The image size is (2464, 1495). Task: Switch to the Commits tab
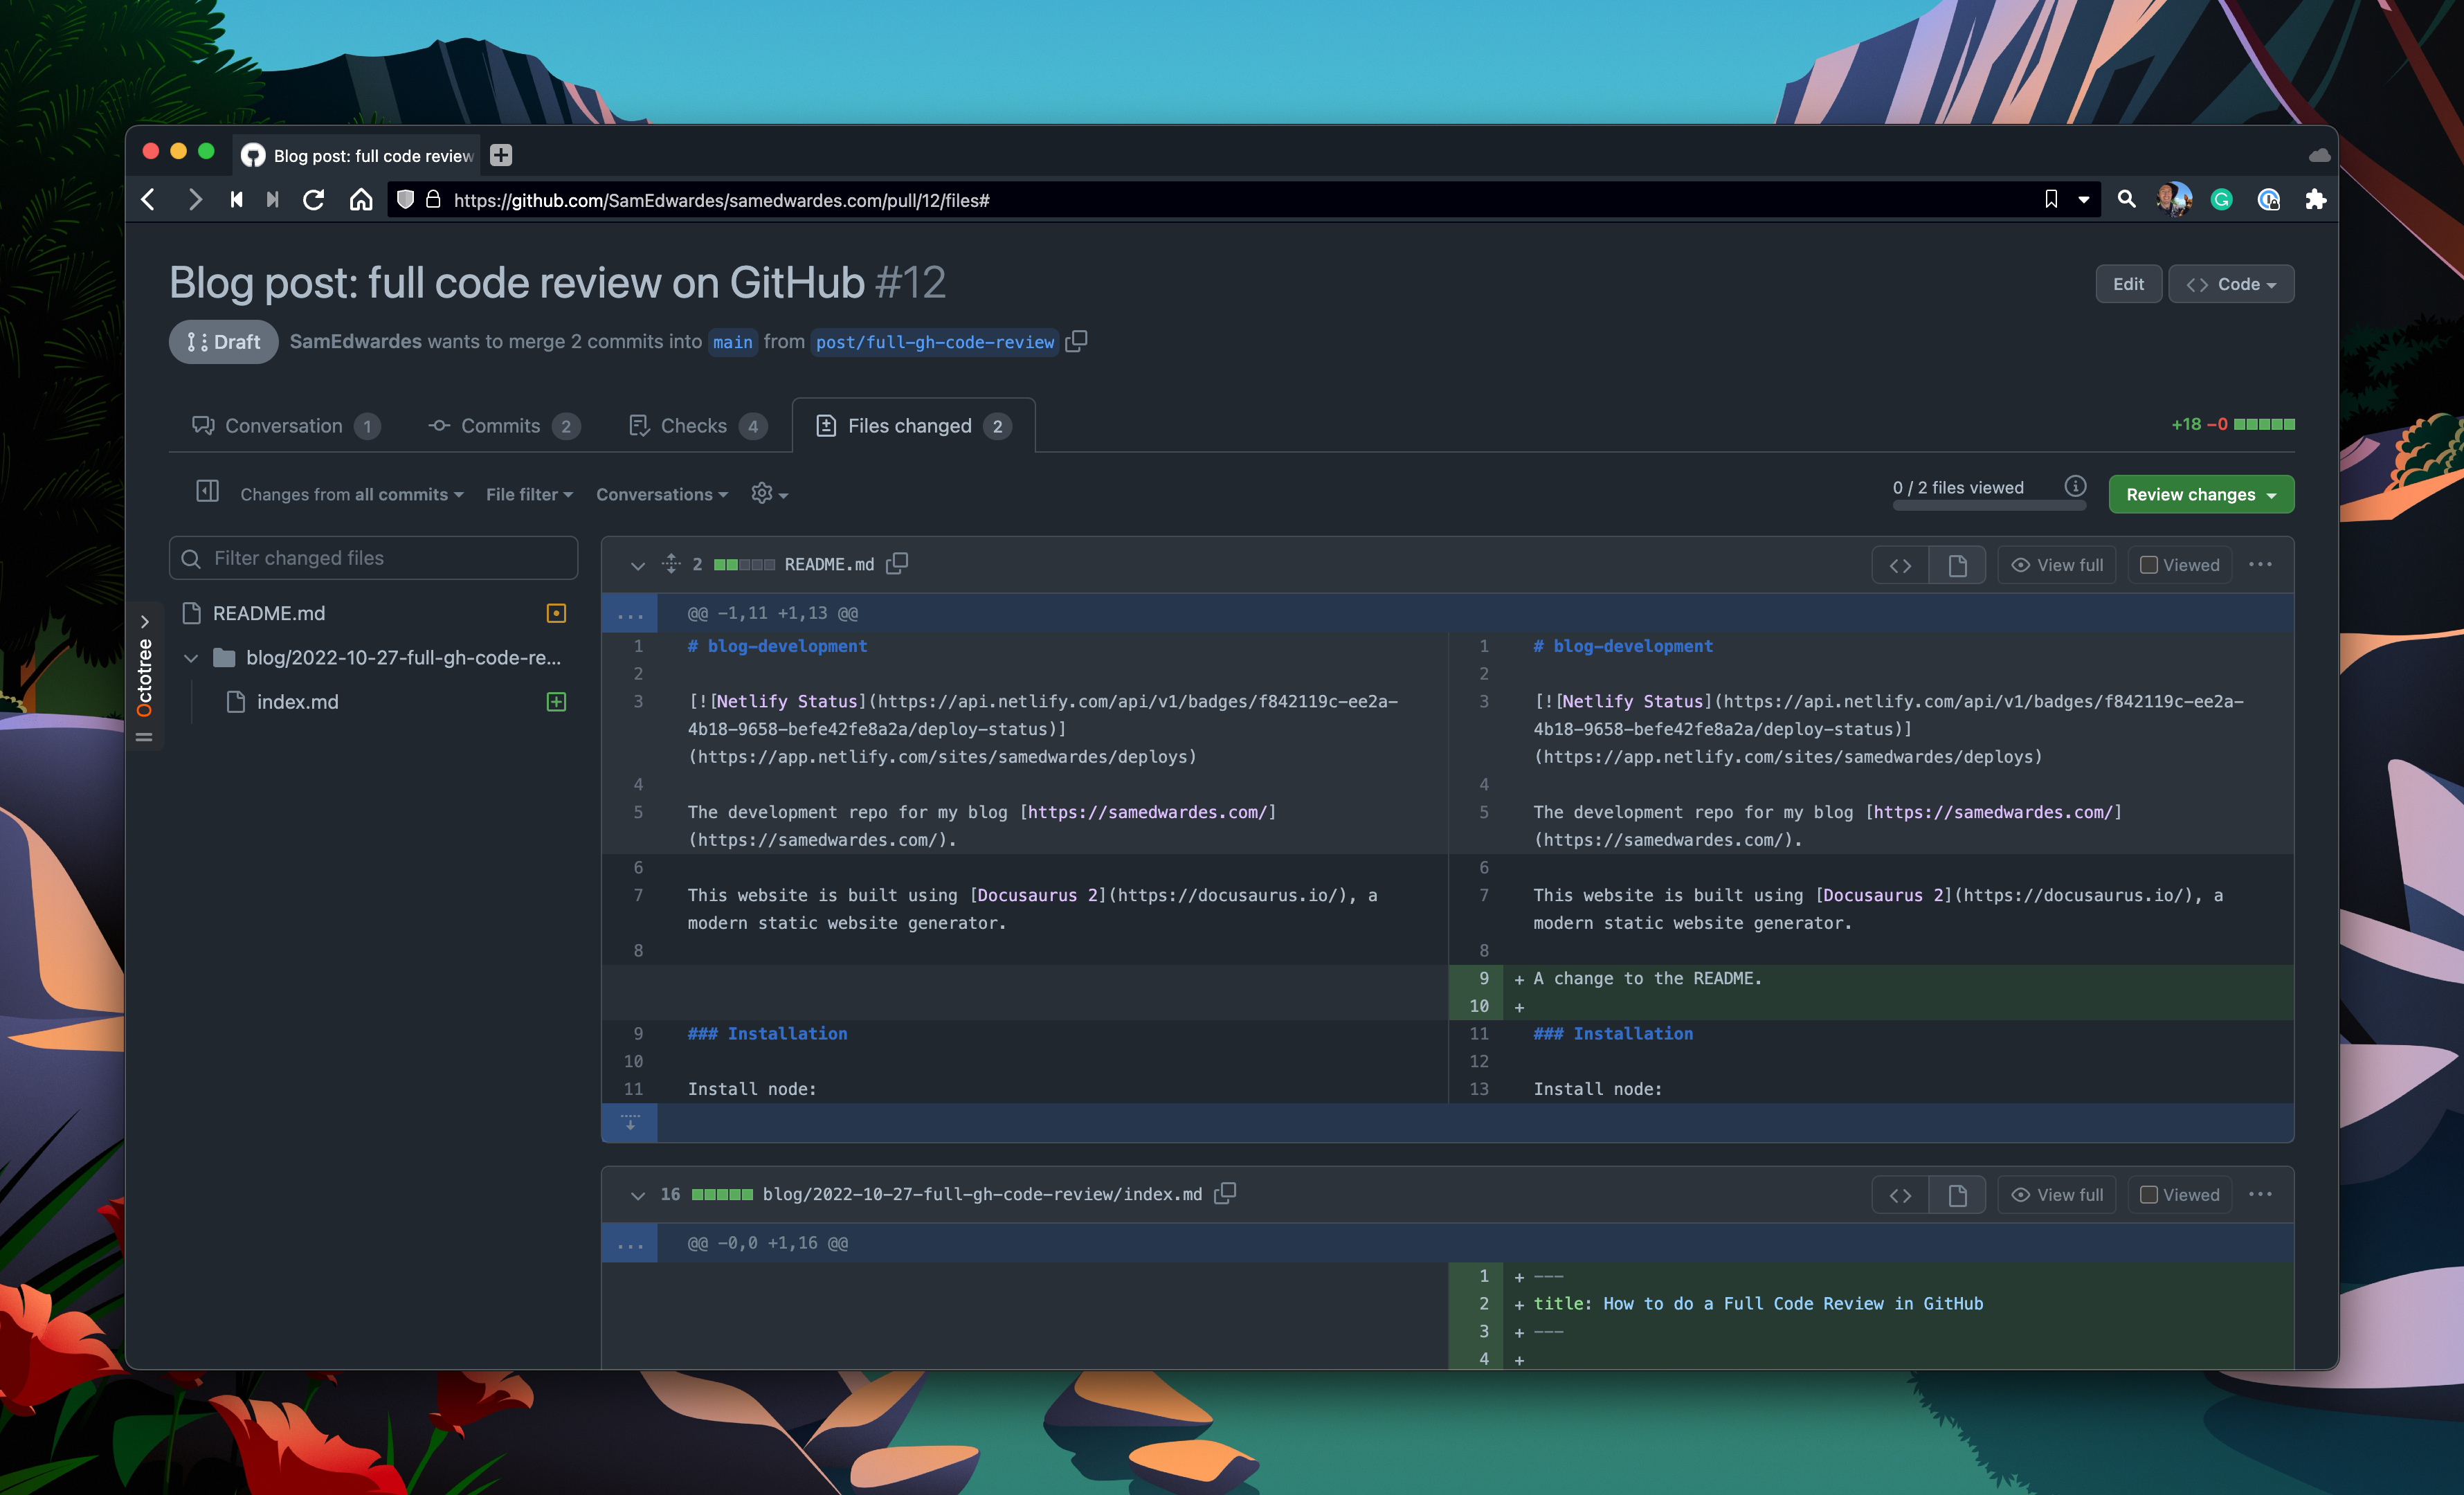(502, 425)
